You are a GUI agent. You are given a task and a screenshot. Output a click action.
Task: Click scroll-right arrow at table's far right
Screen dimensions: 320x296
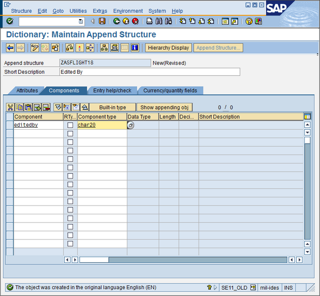click(x=299, y=260)
